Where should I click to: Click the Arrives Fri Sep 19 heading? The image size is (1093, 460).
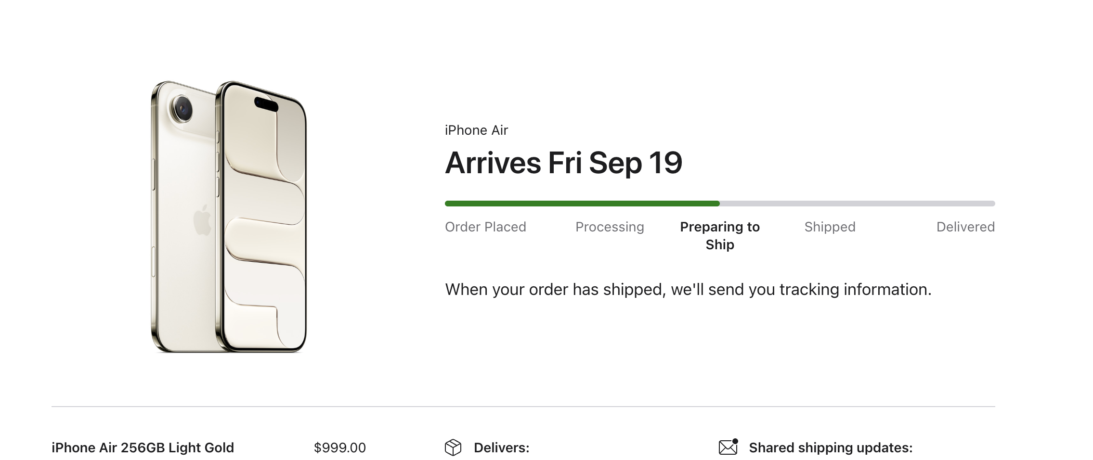[x=563, y=163]
